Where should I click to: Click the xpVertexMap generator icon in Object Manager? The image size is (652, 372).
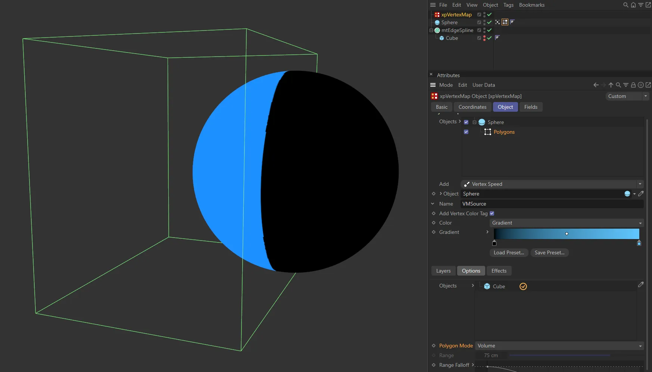click(x=437, y=15)
